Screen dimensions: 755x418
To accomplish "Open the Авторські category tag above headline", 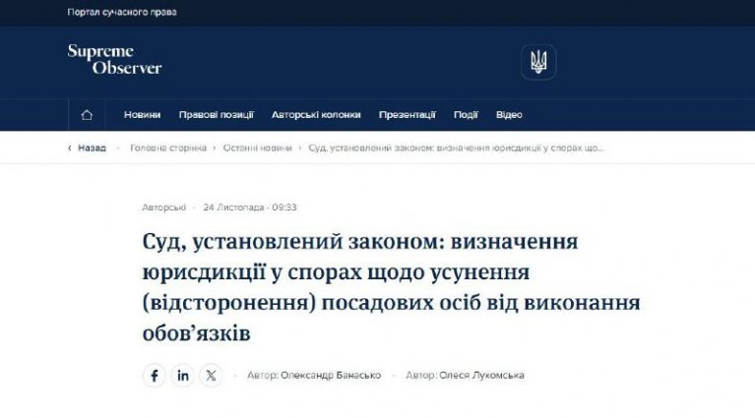I will pos(163,208).
